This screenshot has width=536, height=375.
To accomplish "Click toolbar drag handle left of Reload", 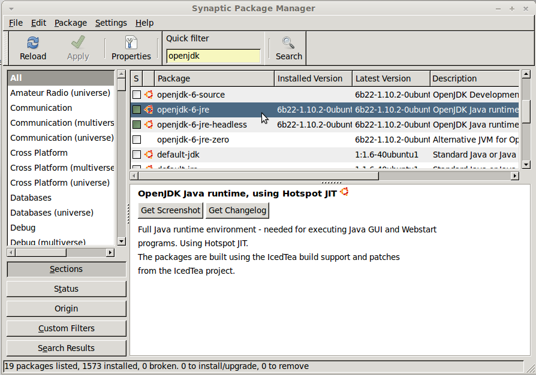I will [6, 48].
